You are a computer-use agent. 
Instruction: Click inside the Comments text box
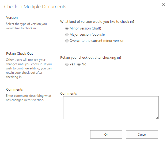pyautogui.click(x=111, y=107)
